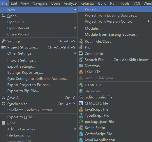The width and height of the screenshot is (152, 142).
Task: Choose Export Settings...
Action: [39, 66]
